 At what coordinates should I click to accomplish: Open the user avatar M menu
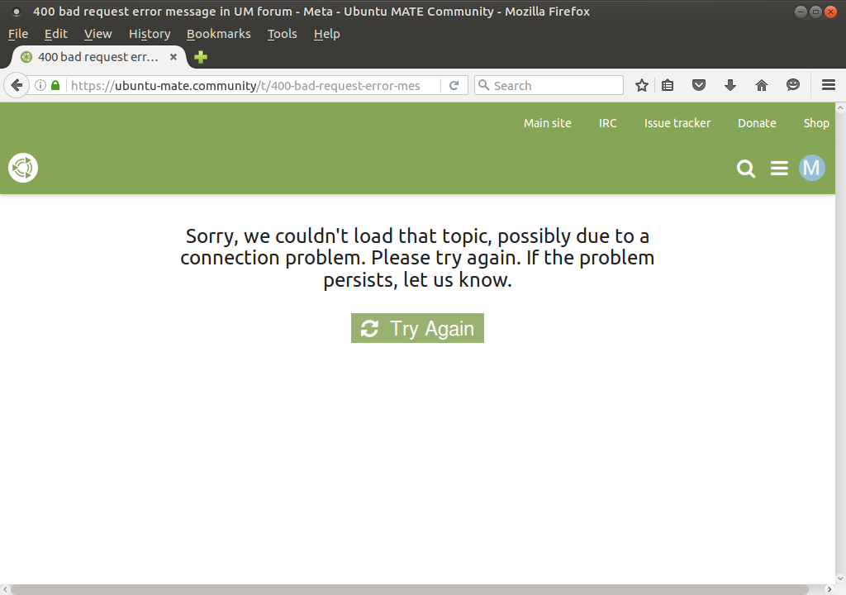(812, 168)
